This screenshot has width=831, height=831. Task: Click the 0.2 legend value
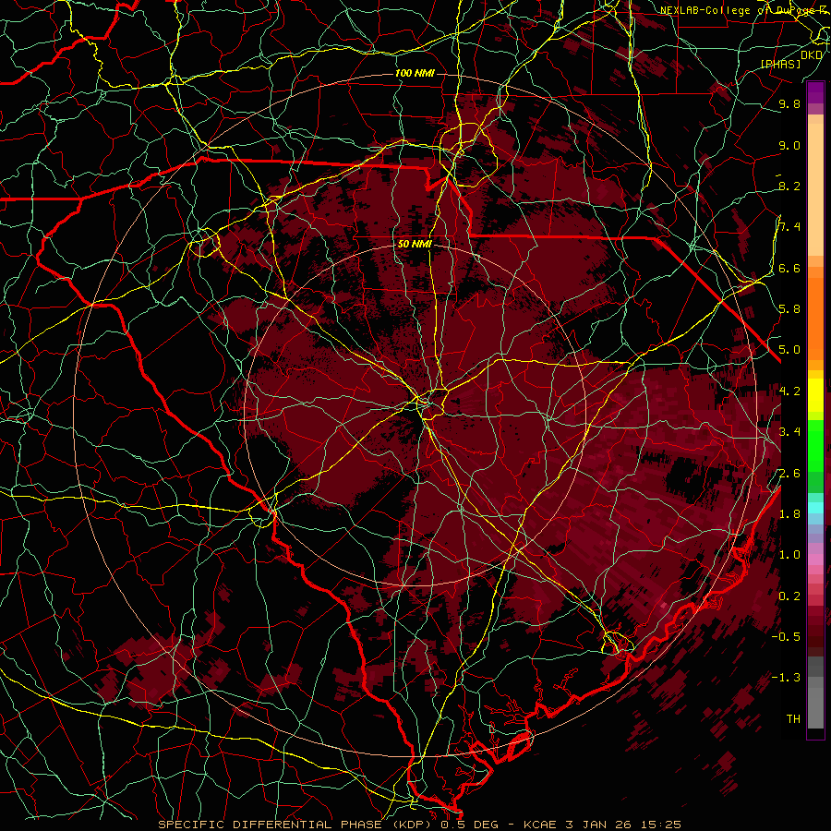click(x=789, y=596)
